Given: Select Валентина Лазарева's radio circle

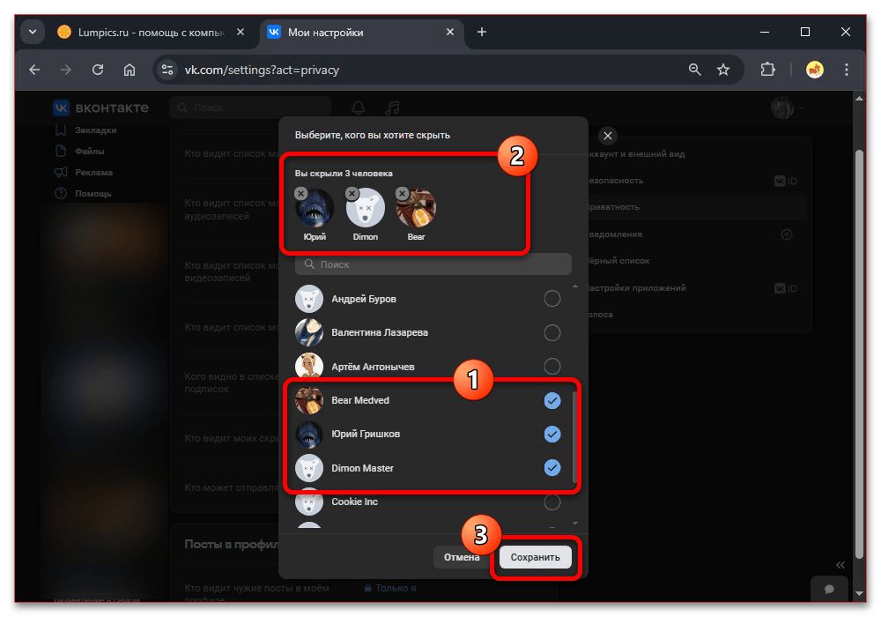Looking at the screenshot, I should [552, 332].
